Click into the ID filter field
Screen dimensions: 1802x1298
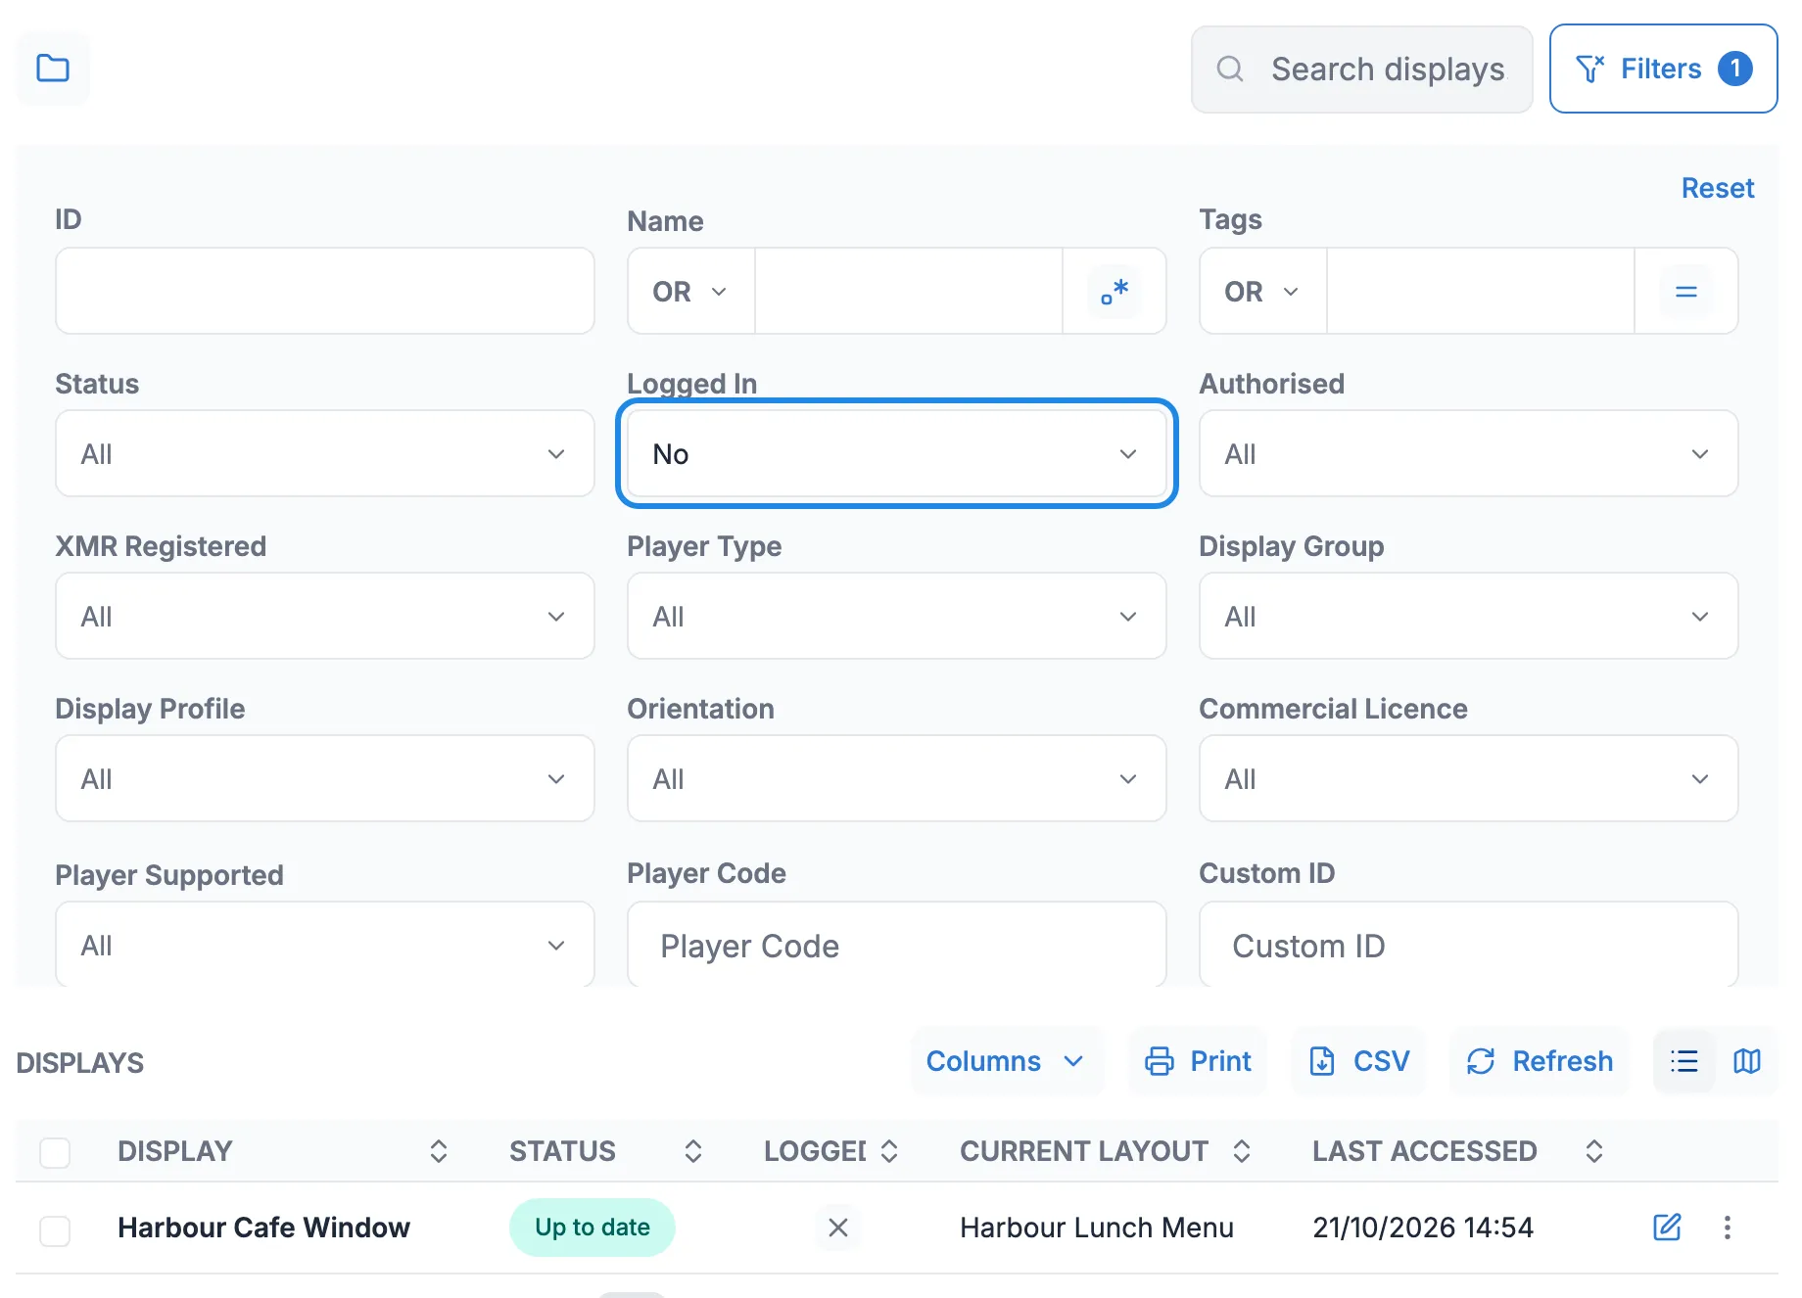point(325,291)
